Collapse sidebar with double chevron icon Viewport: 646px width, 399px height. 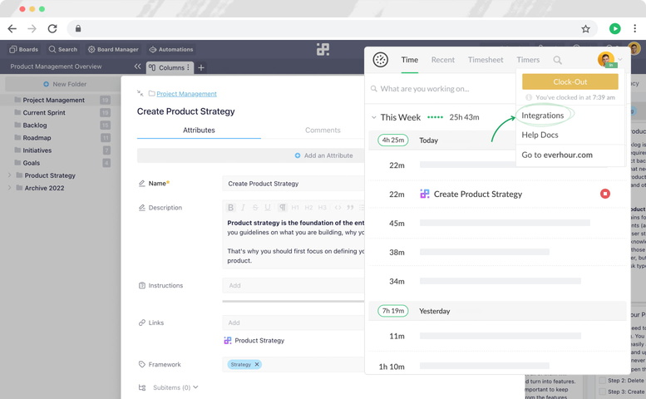pos(138,66)
